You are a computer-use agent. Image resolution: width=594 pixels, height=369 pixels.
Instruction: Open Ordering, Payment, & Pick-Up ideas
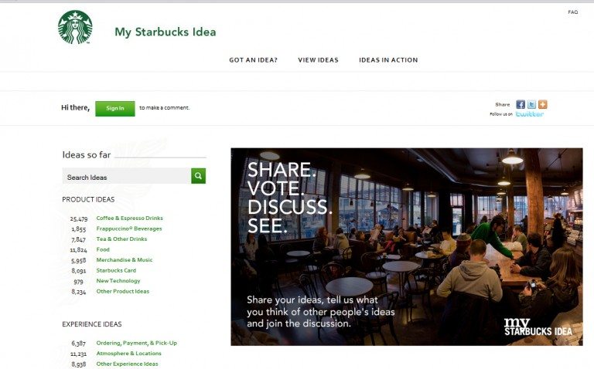pyautogui.click(x=137, y=343)
